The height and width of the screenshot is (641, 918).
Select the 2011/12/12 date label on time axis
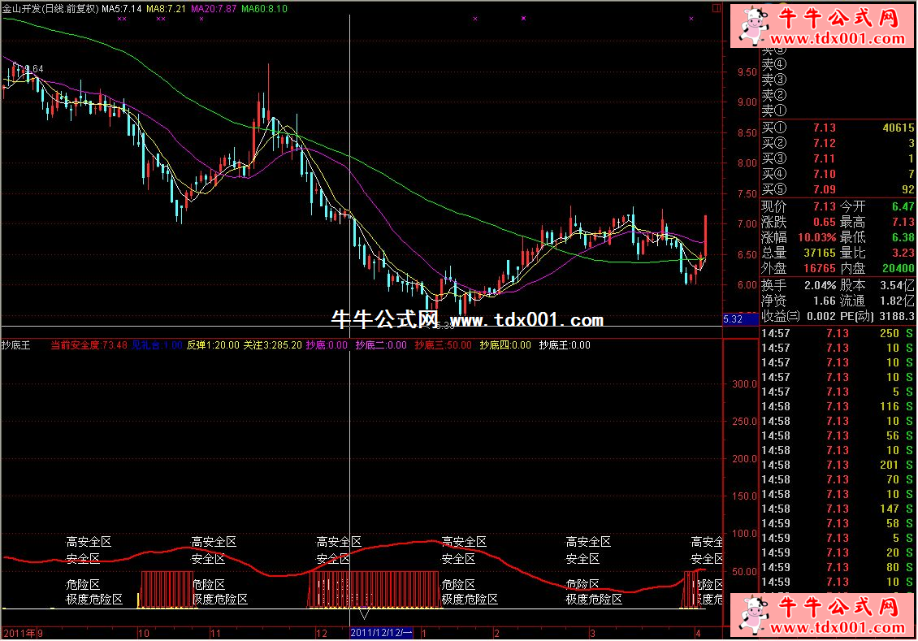[x=381, y=633]
